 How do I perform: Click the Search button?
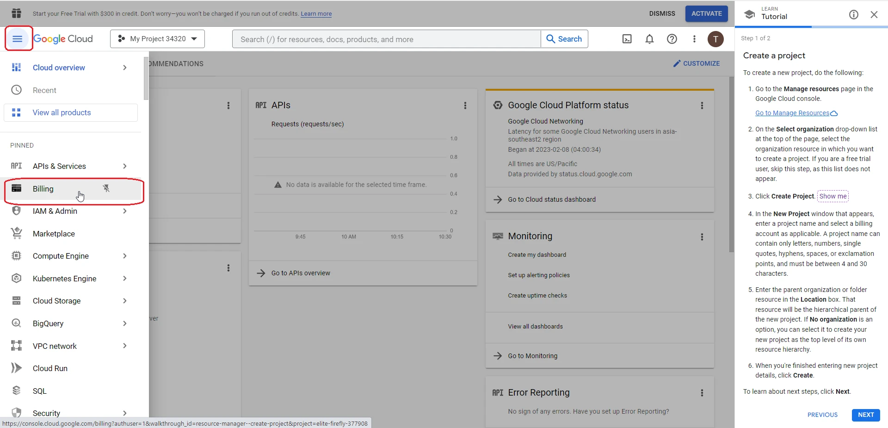click(564, 39)
